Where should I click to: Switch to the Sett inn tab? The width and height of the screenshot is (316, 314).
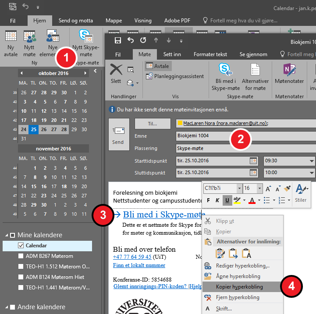tap(172, 54)
